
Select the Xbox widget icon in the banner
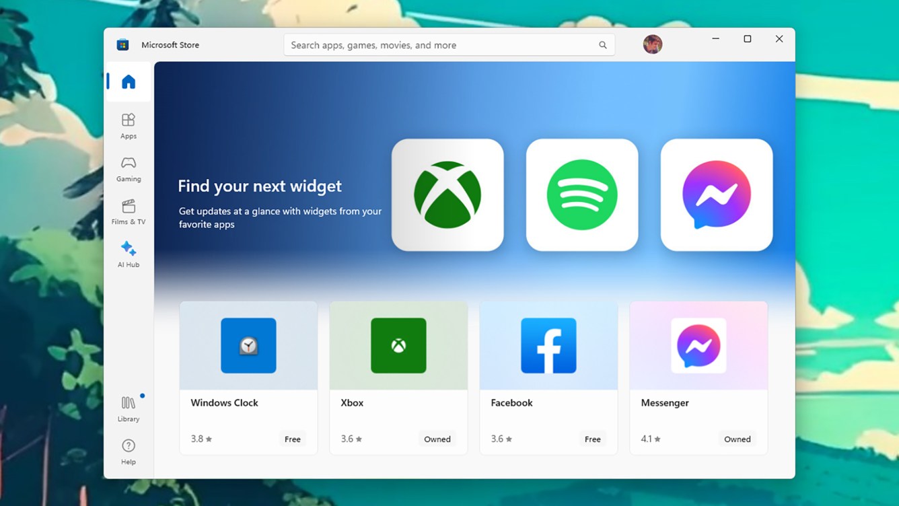[447, 194]
